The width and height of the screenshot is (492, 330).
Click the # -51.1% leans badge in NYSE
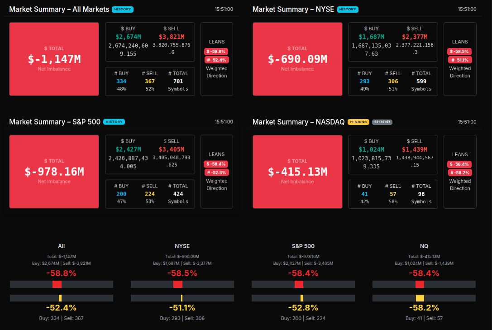coord(460,60)
